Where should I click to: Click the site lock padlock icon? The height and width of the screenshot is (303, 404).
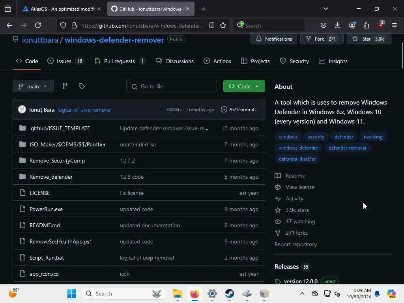tap(74, 25)
